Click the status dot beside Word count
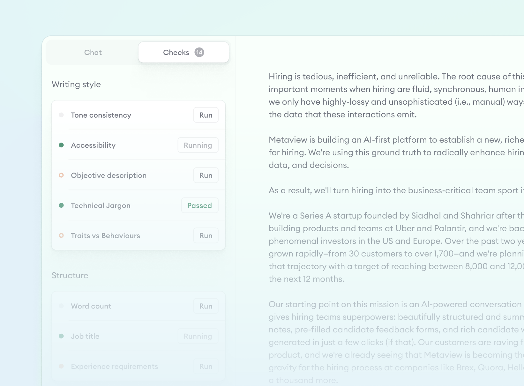This screenshot has height=386, width=524. [x=61, y=306]
